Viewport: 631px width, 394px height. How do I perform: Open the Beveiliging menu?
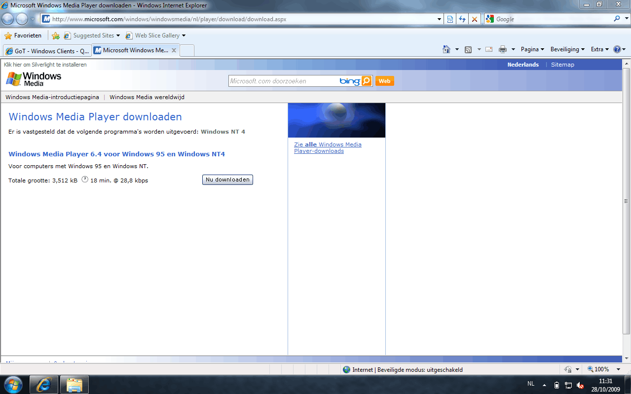coord(567,49)
